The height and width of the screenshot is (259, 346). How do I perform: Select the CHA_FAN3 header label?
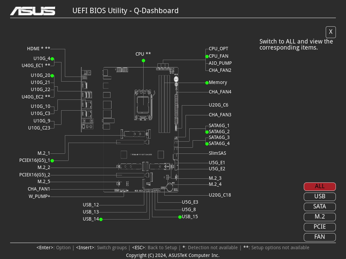[x=220, y=115]
